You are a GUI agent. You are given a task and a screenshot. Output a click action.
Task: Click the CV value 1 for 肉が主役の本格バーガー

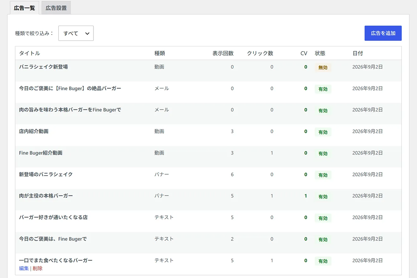point(305,196)
